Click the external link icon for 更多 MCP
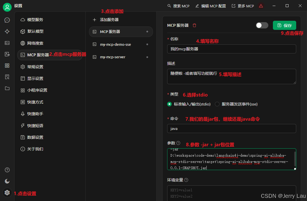The width and height of the screenshot is (307, 201). tap(233, 6)
